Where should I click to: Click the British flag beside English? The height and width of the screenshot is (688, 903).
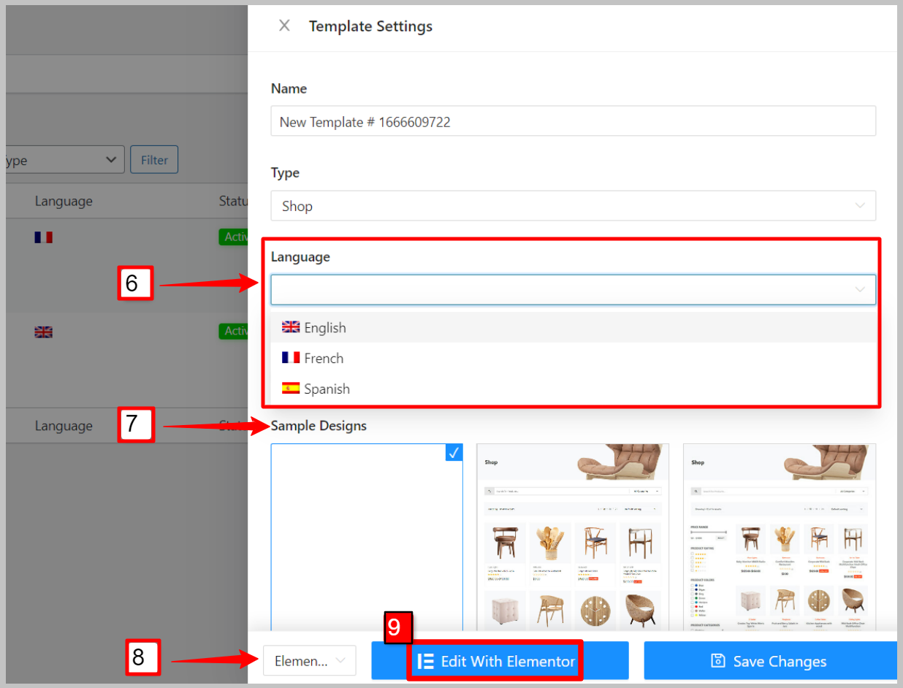pyautogui.click(x=291, y=327)
